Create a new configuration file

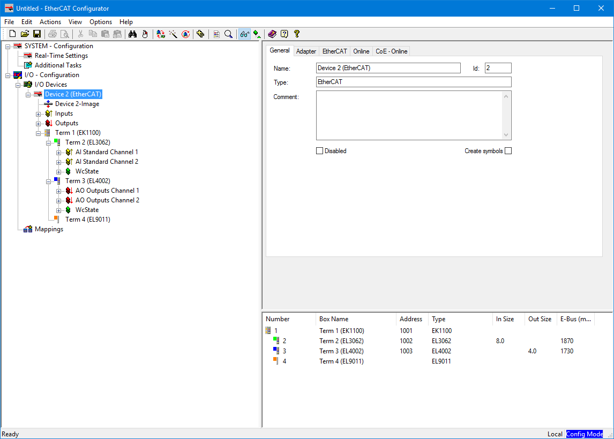click(x=12, y=34)
